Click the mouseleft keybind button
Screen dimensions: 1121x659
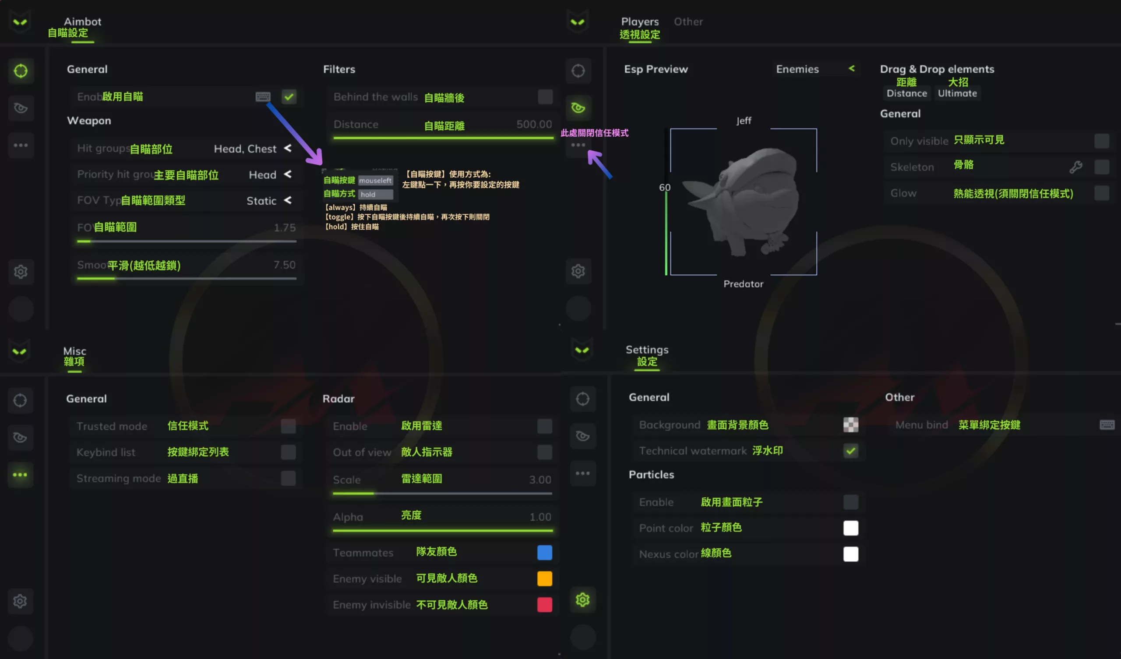point(375,181)
